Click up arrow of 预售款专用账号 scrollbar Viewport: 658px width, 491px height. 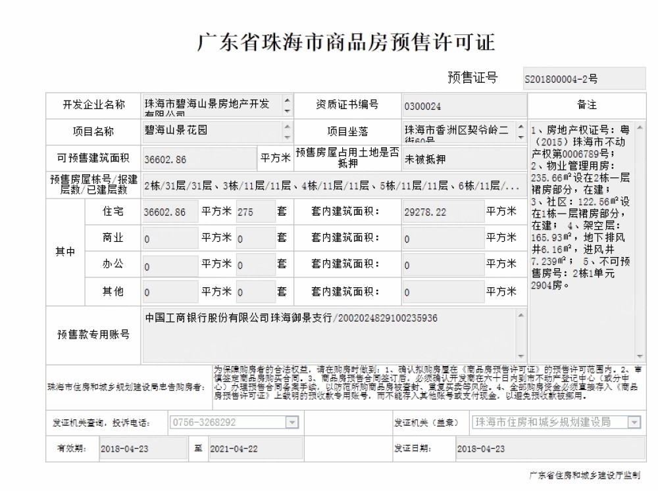pyautogui.click(x=520, y=316)
